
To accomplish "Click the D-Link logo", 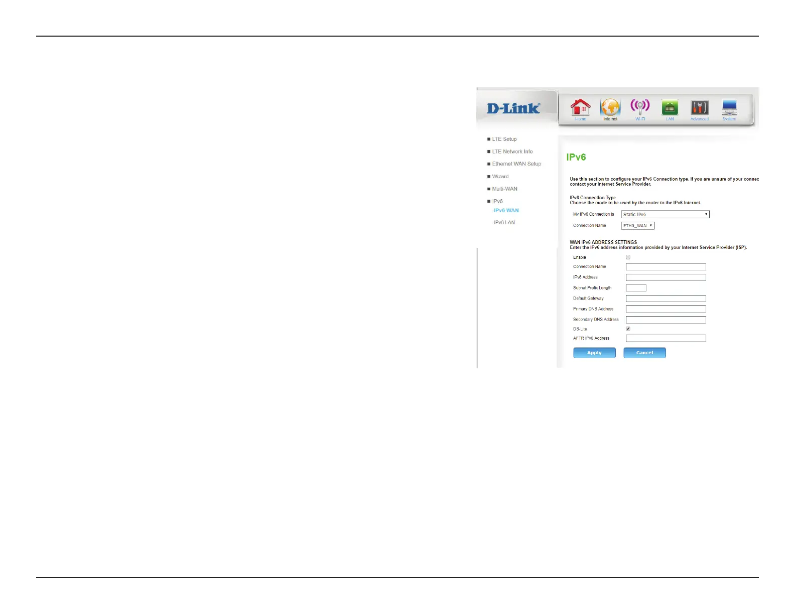I will (513, 108).
